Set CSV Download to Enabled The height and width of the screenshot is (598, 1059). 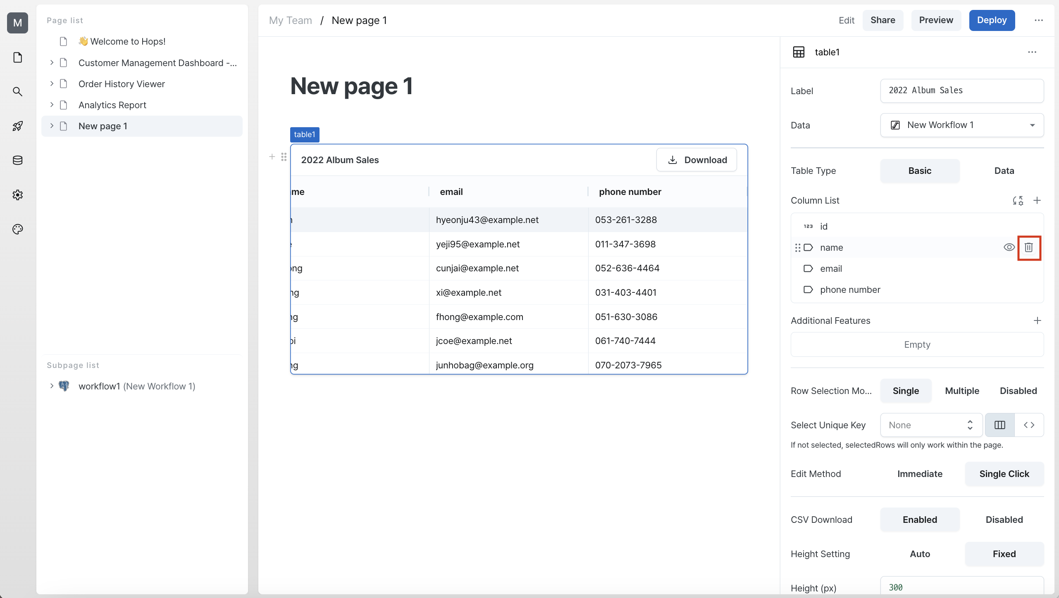920,520
